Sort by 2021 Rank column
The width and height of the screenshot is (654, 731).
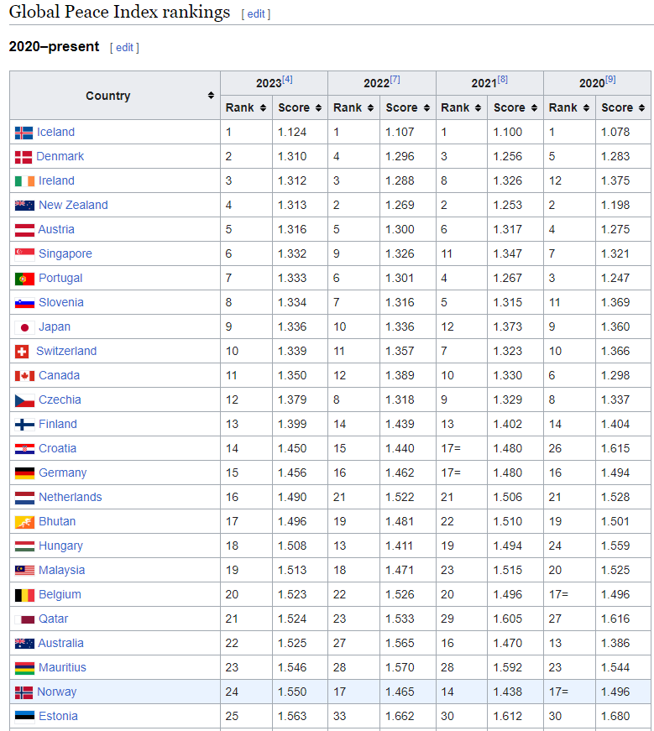[478, 107]
